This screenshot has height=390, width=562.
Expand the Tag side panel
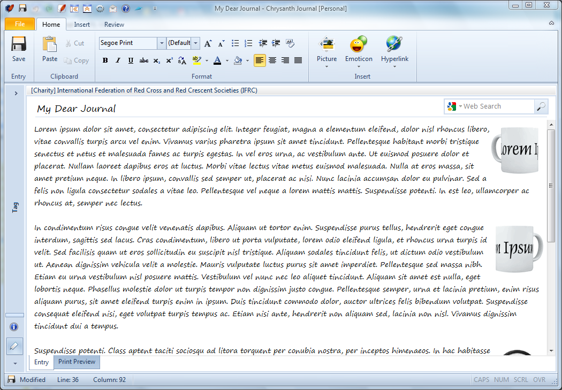(16, 94)
